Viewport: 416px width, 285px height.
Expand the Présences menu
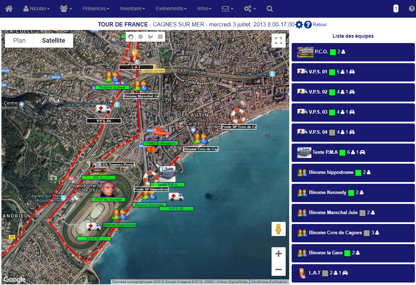tap(96, 8)
